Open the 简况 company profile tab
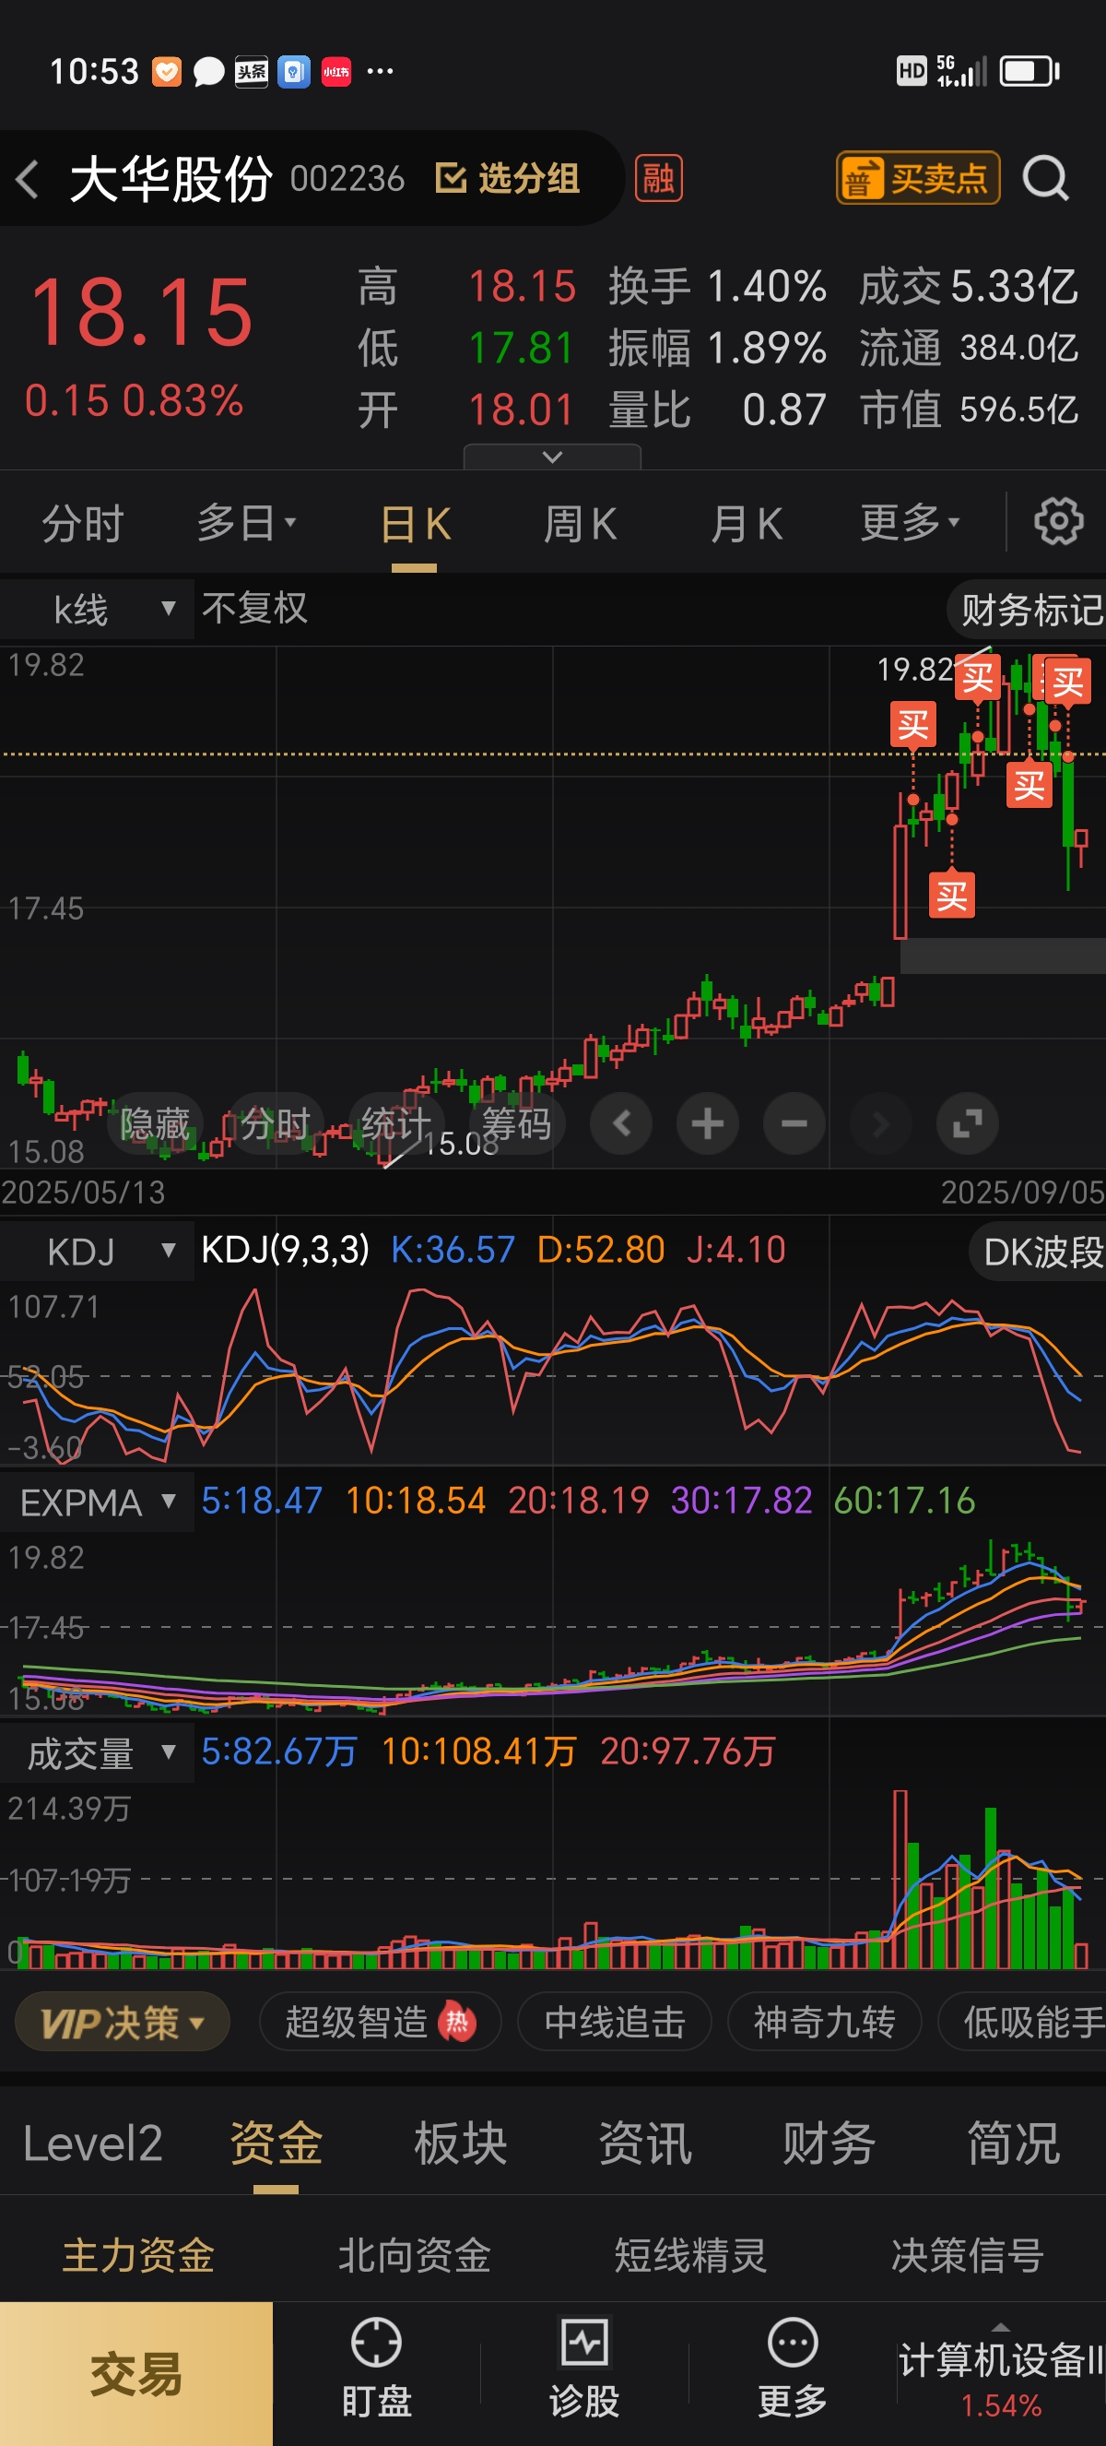Screen dimensions: 1106x2446 pos(1013,2145)
